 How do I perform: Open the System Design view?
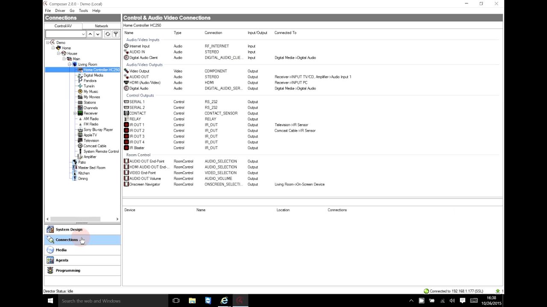coord(82,229)
